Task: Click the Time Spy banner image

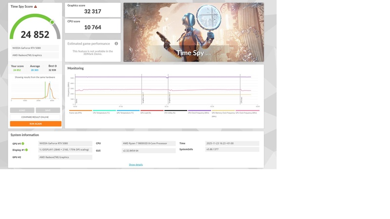Action: click(194, 32)
